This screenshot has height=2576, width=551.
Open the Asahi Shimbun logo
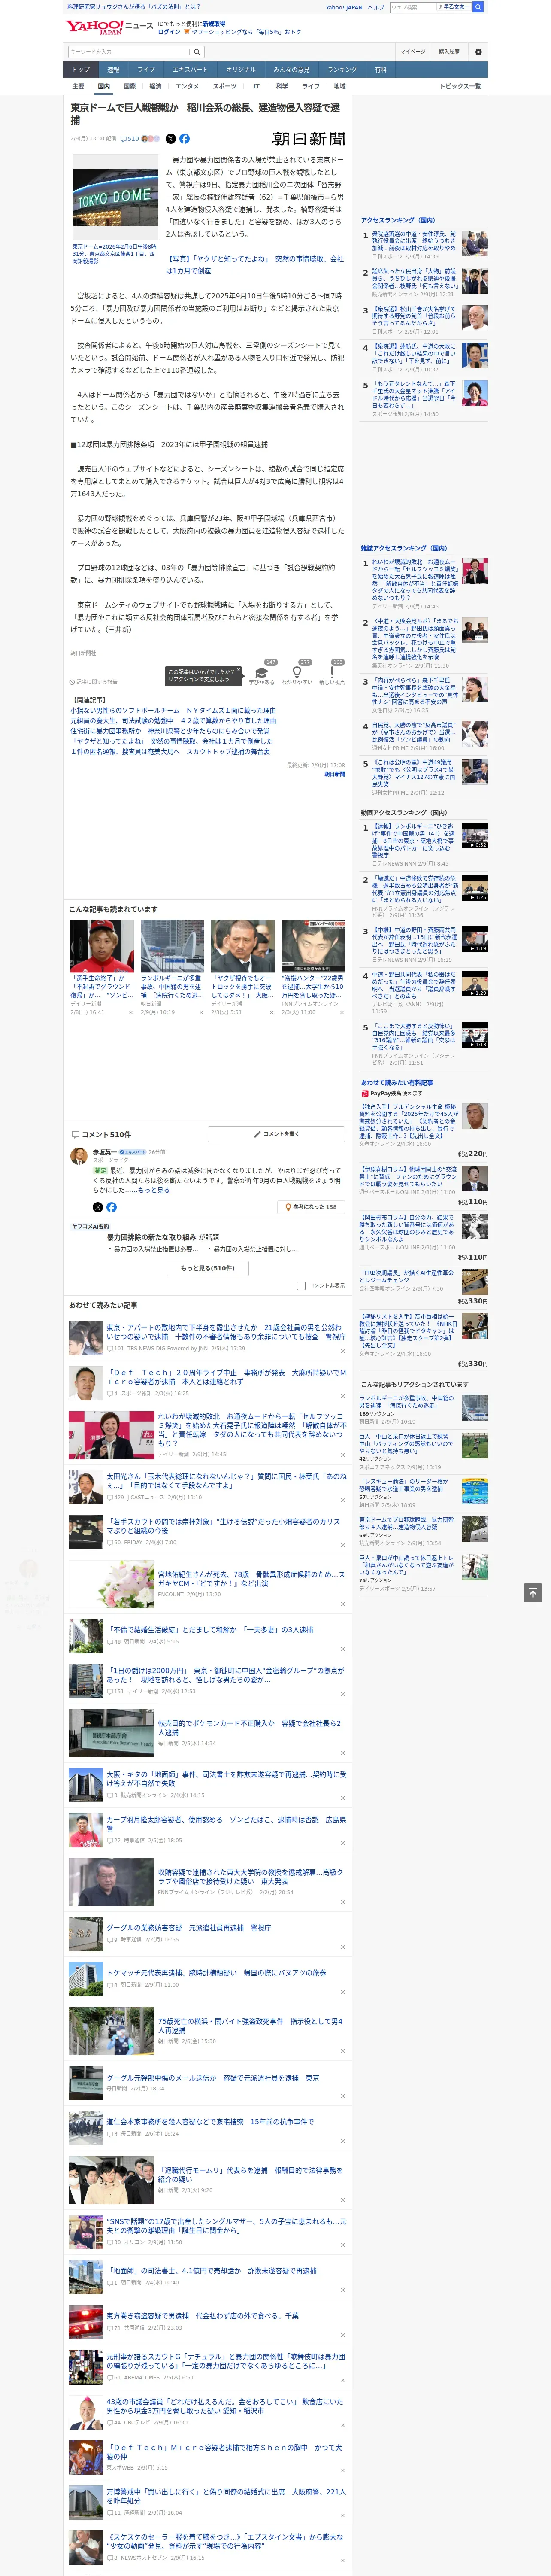tap(308, 139)
